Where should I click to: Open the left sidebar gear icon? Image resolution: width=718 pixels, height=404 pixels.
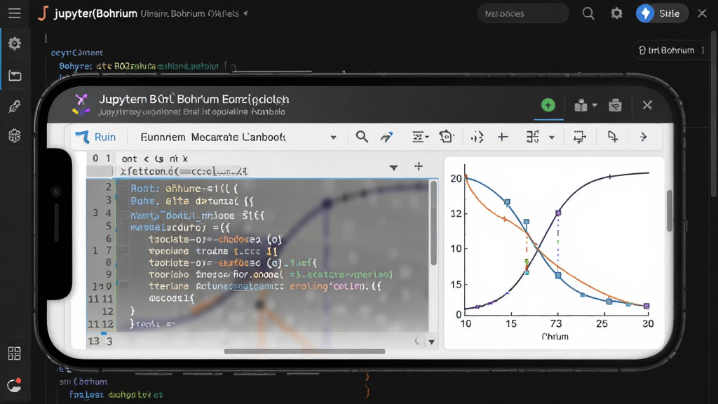pyautogui.click(x=15, y=43)
